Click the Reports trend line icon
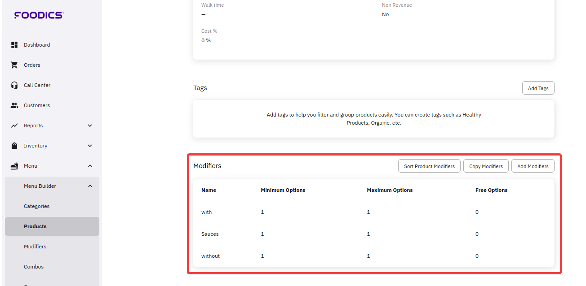 point(14,126)
